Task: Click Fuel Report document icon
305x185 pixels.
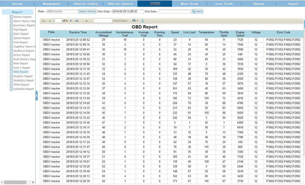Action: click(11, 42)
